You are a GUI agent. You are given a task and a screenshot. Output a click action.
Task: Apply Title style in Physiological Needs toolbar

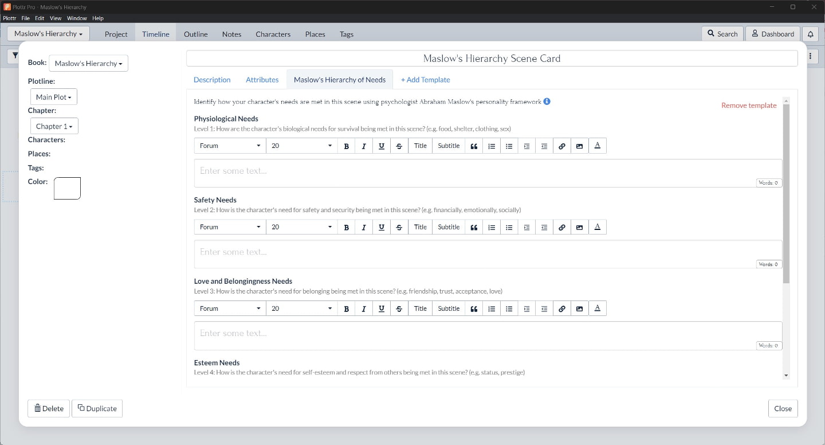(x=421, y=146)
